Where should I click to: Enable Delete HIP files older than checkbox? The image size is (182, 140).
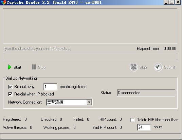tap(132, 120)
